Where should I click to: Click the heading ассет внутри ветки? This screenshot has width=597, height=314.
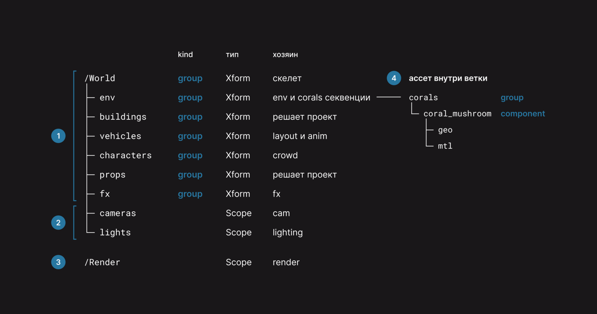(x=448, y=78)
